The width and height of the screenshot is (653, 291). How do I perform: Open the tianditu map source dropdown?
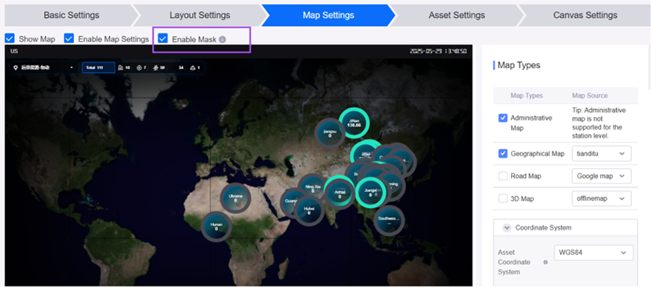click(601, 154)
